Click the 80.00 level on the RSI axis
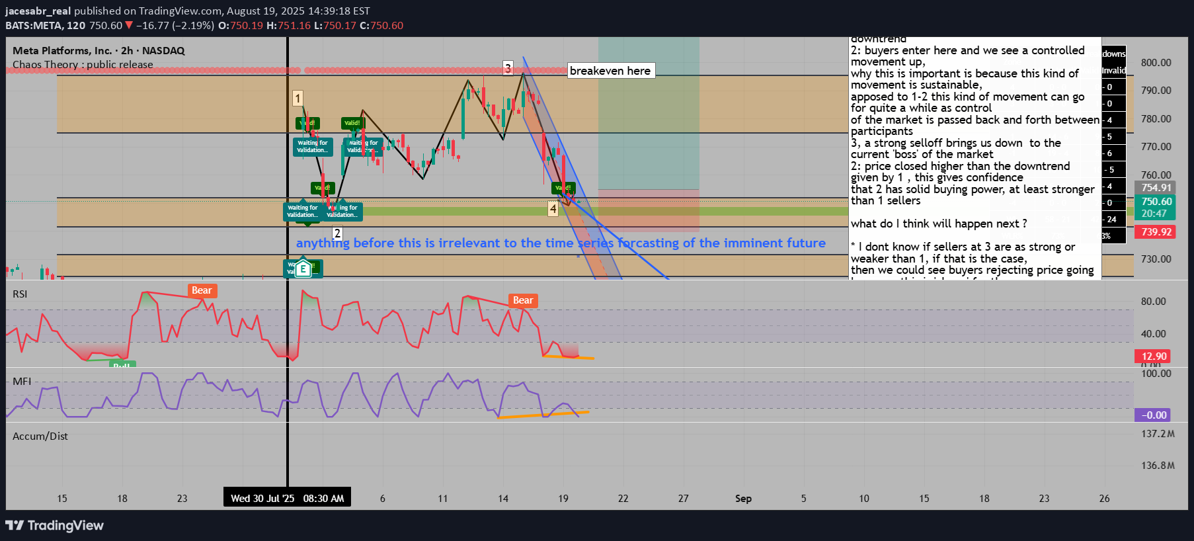1194x541 pixels. (x=1154, y=302)
